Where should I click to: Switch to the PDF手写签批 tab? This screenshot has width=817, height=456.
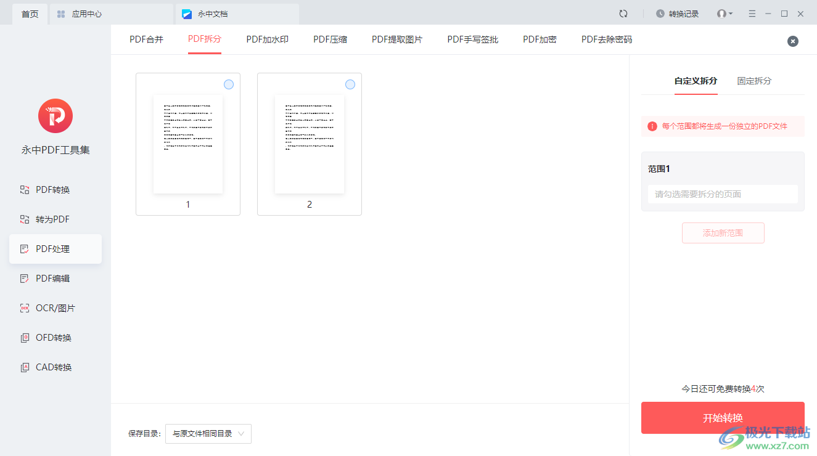473,39
